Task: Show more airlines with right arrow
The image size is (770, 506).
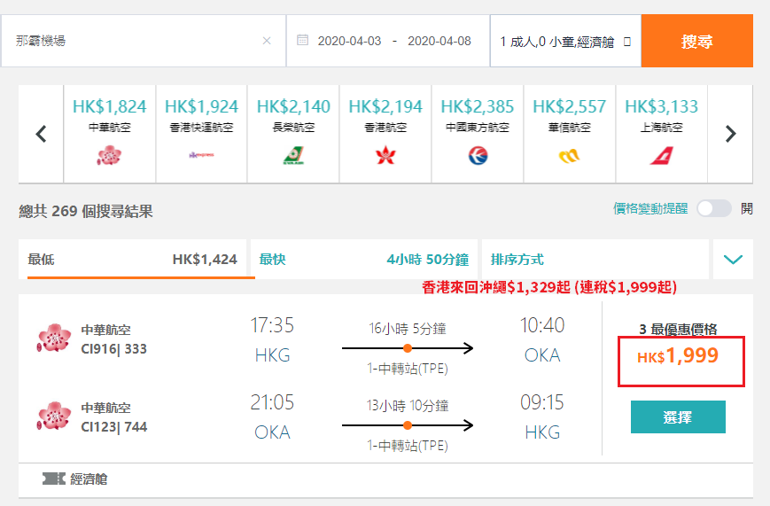Action: coord(731,134)
